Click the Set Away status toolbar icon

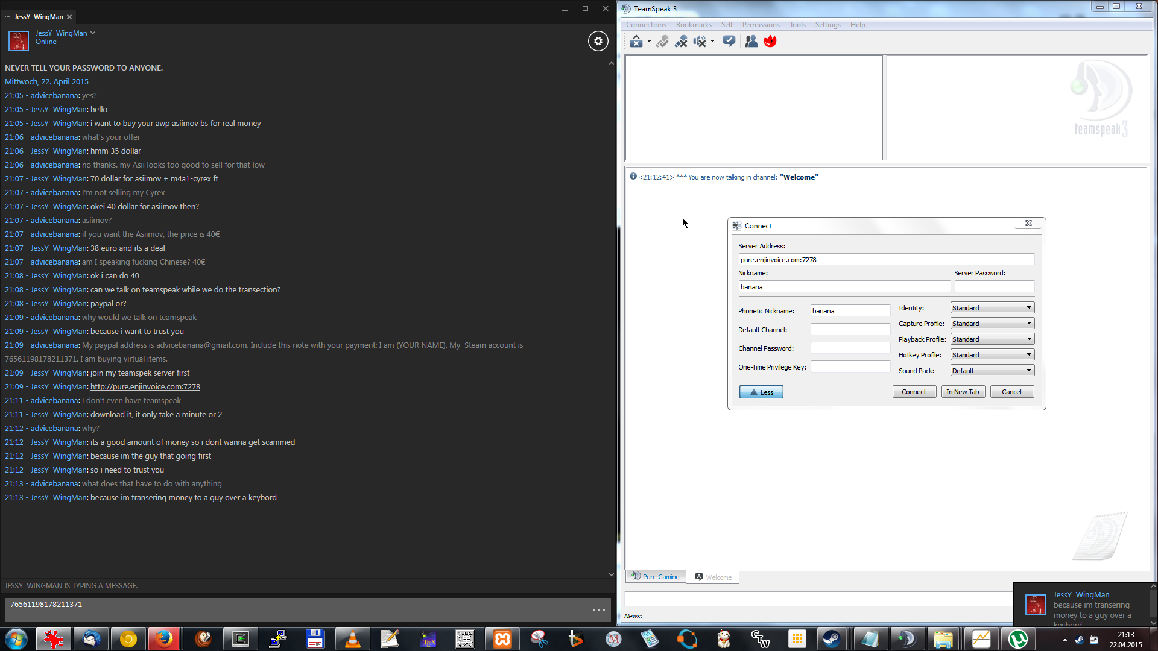(636, 42)
